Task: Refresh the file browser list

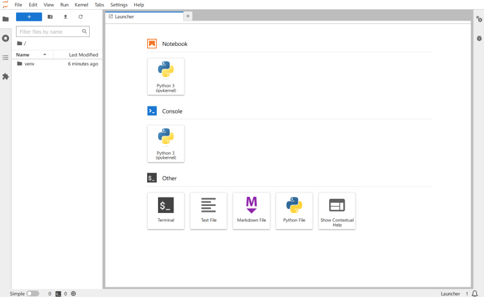Action: click(81, 17)
